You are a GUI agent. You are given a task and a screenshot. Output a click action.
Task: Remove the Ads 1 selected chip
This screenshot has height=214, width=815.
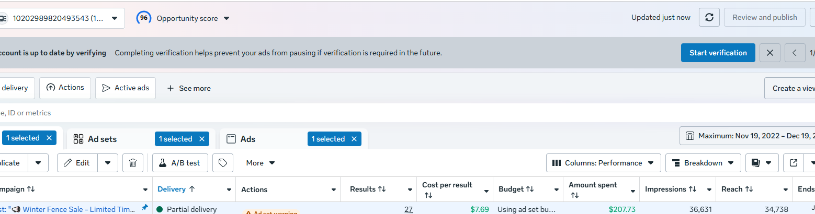tap(354, 139)
